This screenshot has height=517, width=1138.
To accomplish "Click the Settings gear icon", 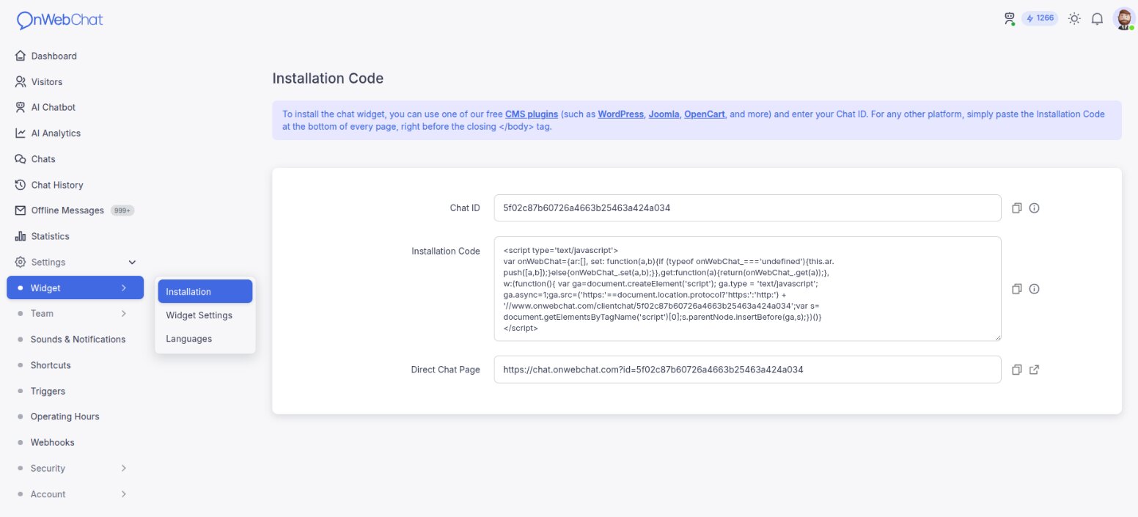I will [x=21, y=262].
